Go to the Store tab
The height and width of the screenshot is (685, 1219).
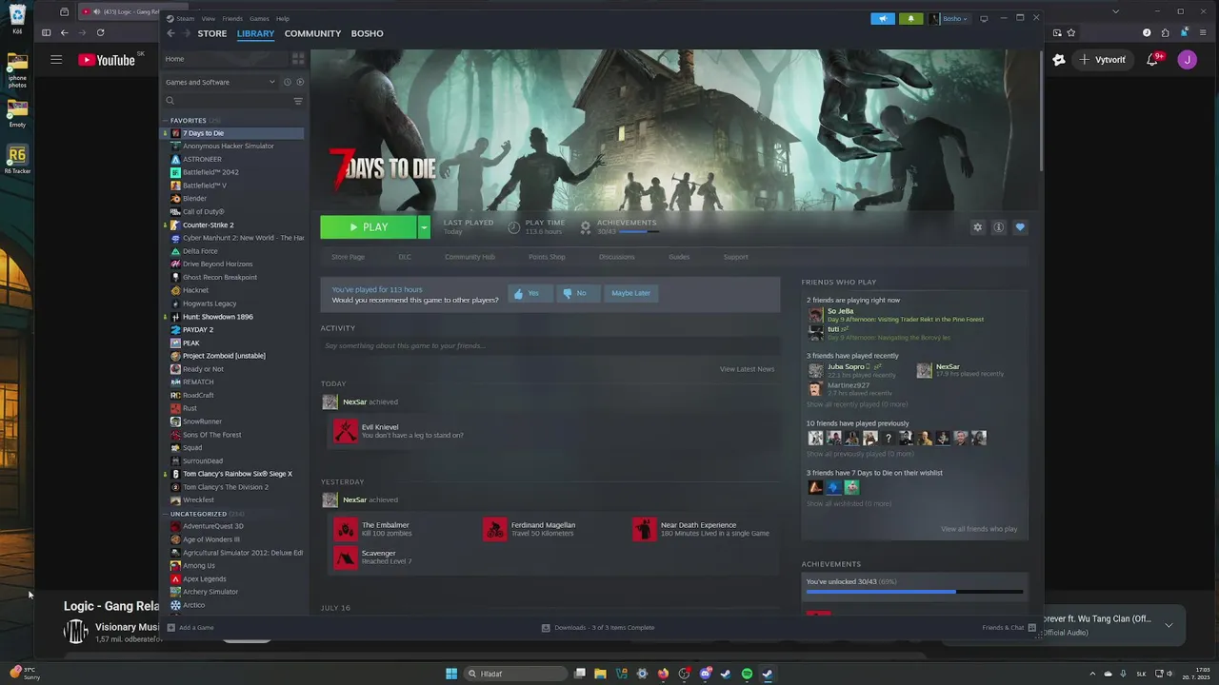[x=212, y=33]
